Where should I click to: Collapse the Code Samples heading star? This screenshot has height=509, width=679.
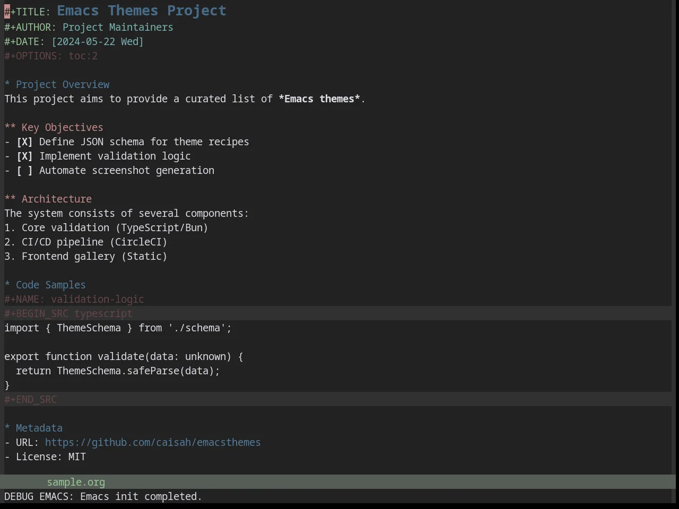click(x=7, y=285)
